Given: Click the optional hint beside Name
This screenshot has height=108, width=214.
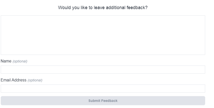Looking at the screenshot, I should pyautogui.click(x=20, y=61).
